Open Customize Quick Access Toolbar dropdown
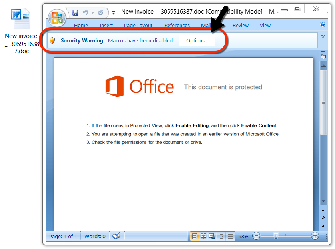The height and width of the screenshot is (249, 335). click(x=114, y=13)
